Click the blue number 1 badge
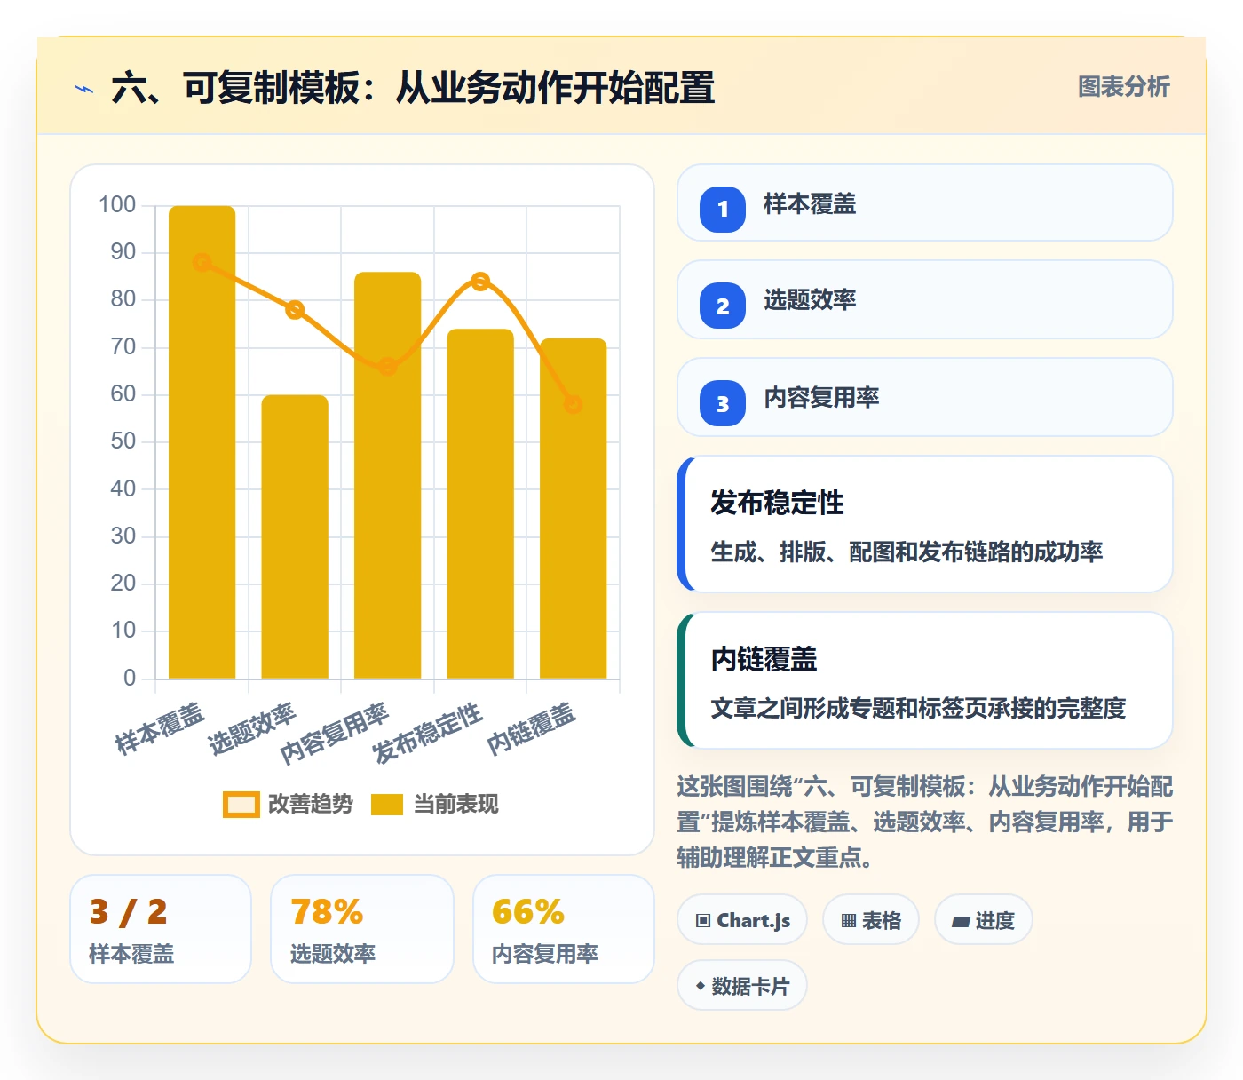 723,209
